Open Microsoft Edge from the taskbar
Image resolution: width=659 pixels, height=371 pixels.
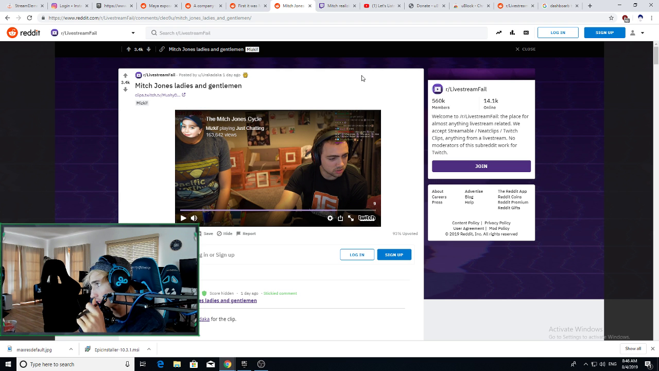point(160,364)
